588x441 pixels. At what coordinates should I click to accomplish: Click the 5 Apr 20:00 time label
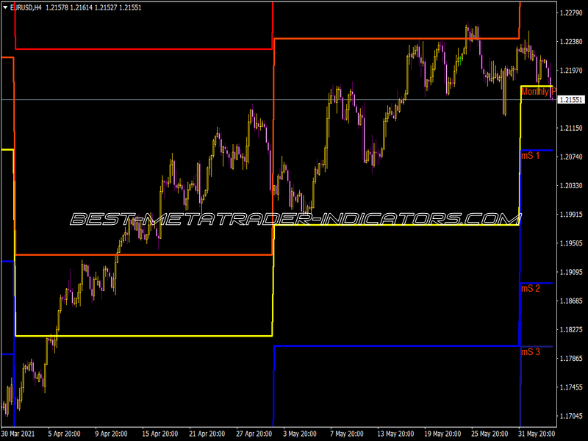tap(64, 434)
